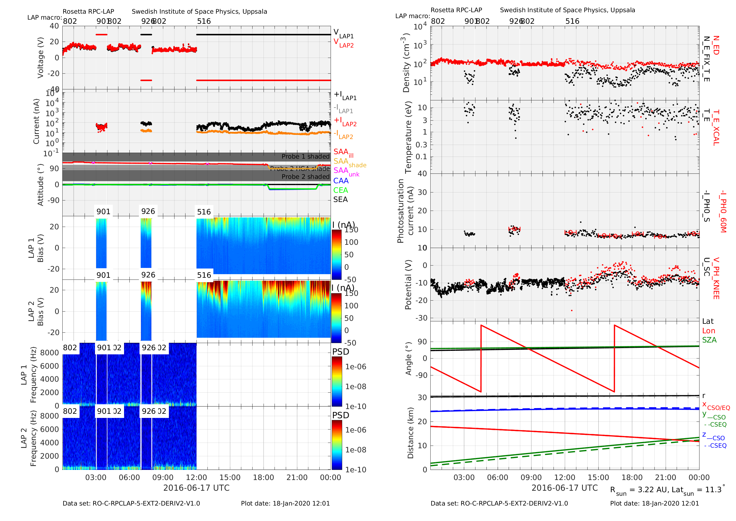Click the LAP 2 bias I (nA) colorbar
The width and height of the screenshot is (736, 521).
point(337,318)
